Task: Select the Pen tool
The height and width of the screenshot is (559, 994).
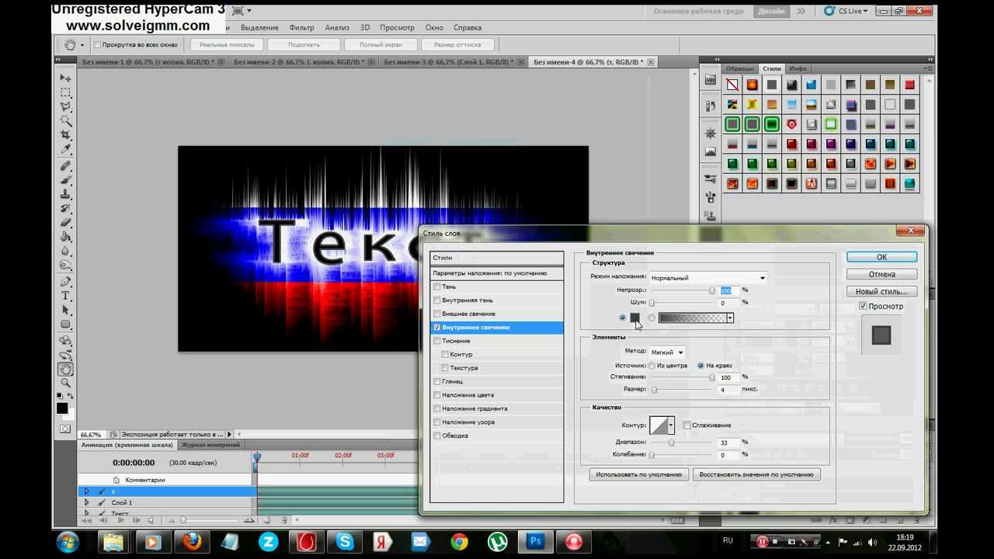Action: pyautogui.click(x=66, y=282)
